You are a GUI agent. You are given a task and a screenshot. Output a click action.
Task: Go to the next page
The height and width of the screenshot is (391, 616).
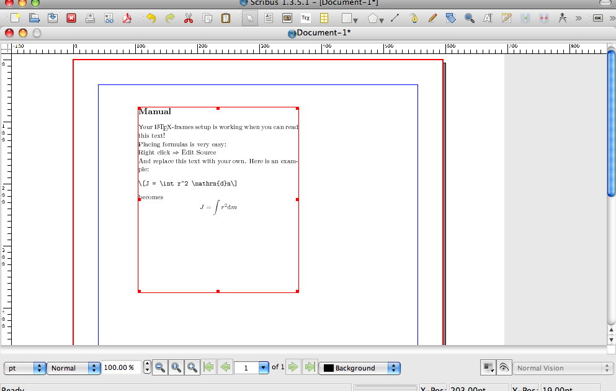293,367
